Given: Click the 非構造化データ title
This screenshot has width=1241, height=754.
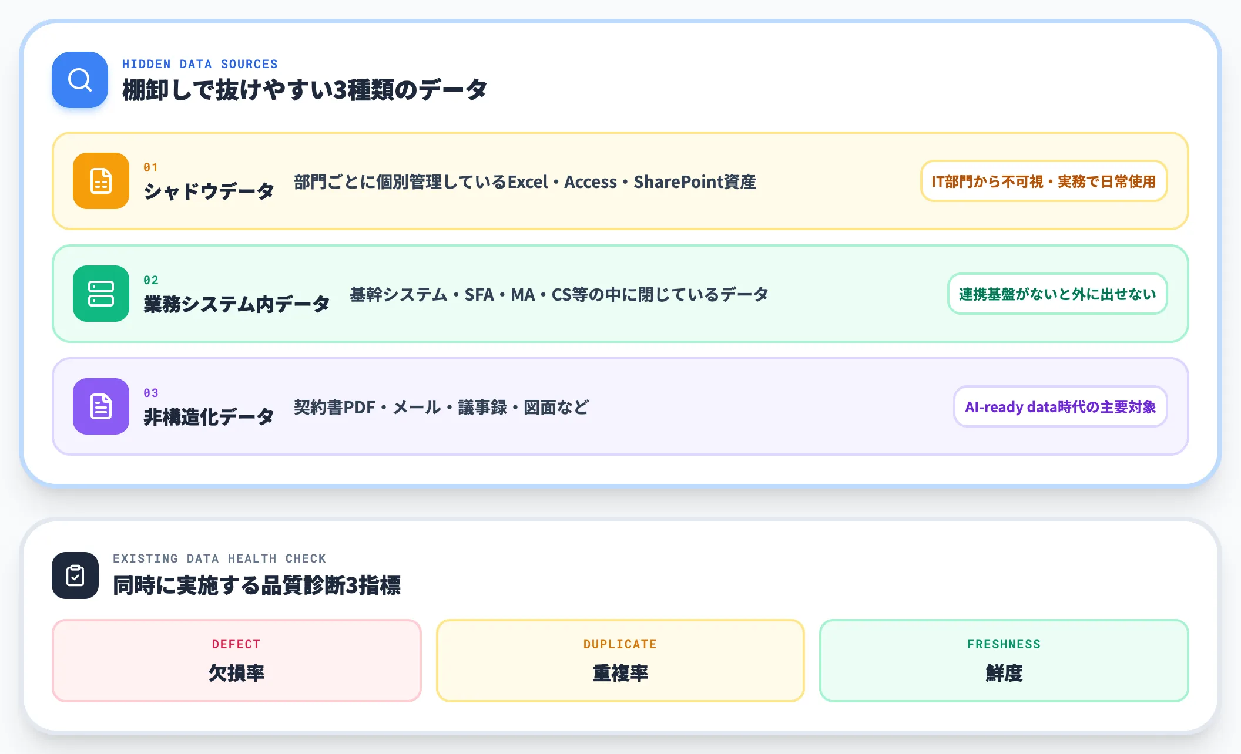Looking at the screenshot, I should point(209,417).
